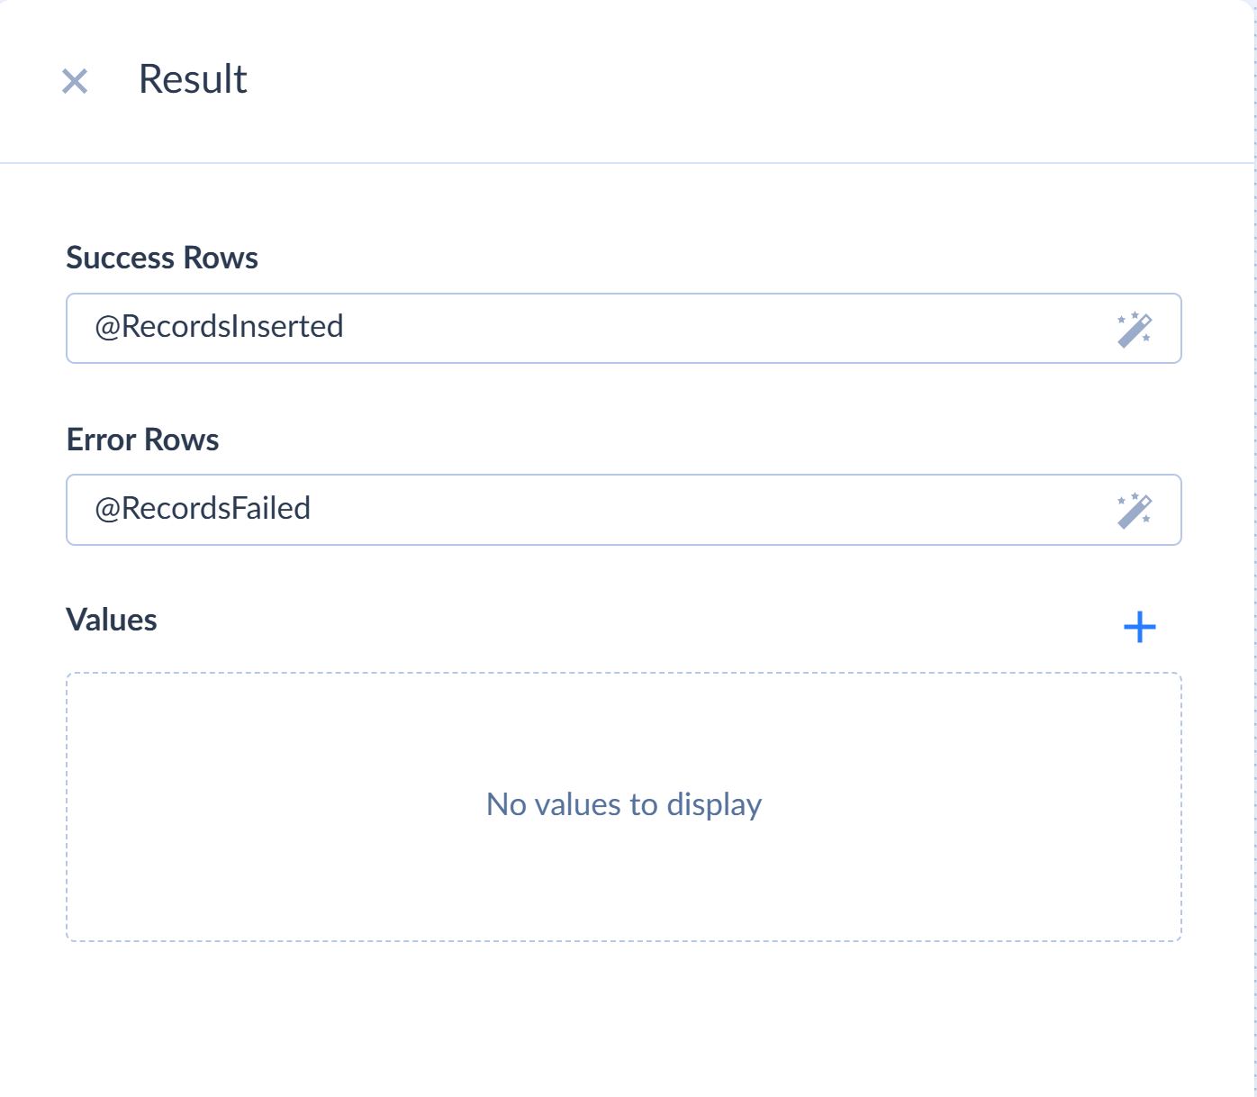The image size is (1257, 1097).
Task: Click the @RecordsInserted variable text
Action: (219, 327)
